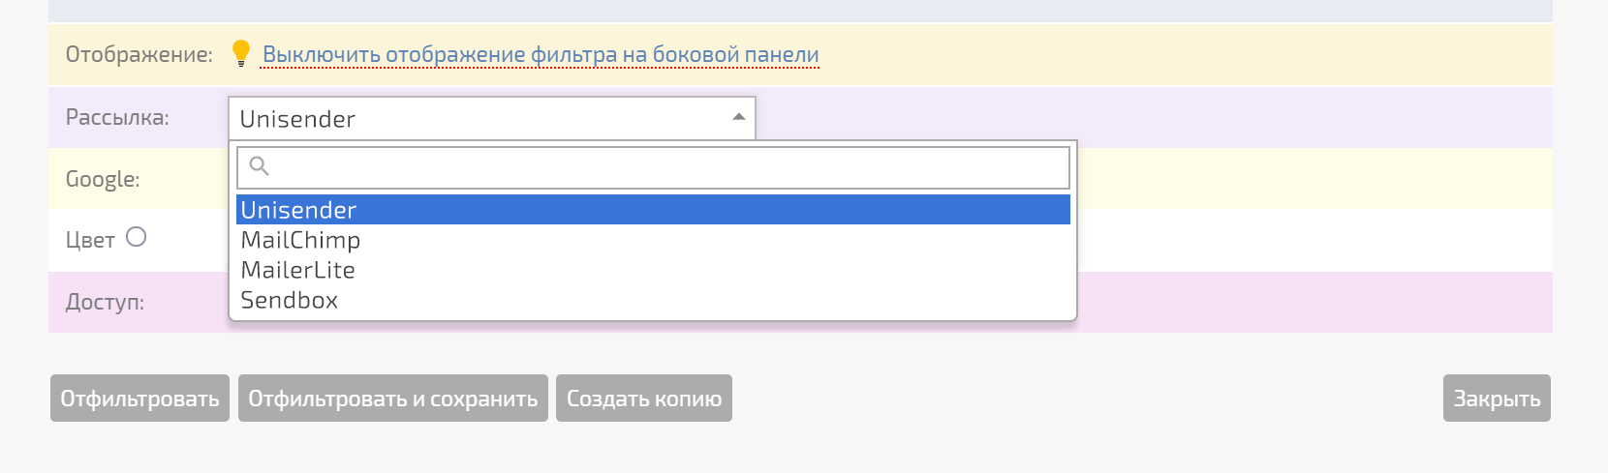Viewport: 1608px width, 473px height.
Task: Open the link to disable sidebar filter display
Action: pos(541,55)
